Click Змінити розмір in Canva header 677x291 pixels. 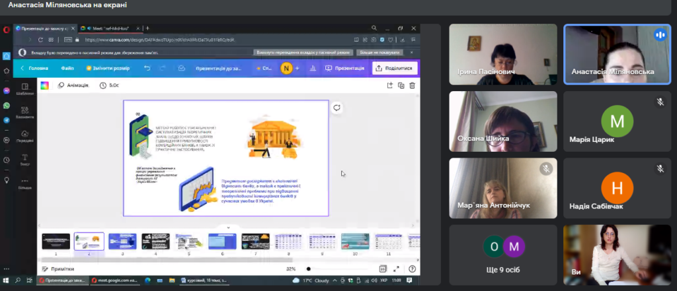(x=108, y=68)
